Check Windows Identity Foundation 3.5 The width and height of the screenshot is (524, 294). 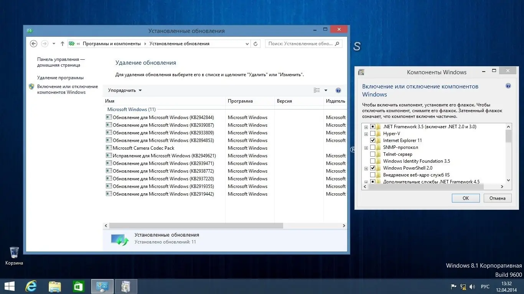click(x=372, y=161)
